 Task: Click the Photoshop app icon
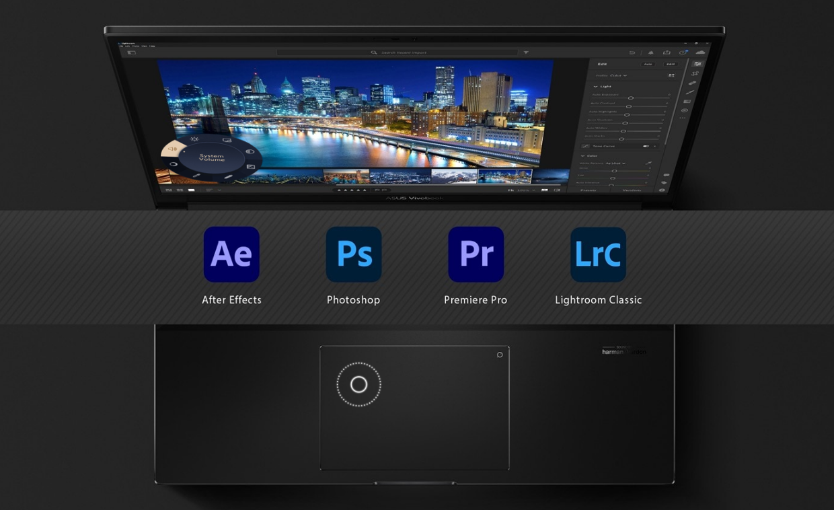[x=354, y=254]
